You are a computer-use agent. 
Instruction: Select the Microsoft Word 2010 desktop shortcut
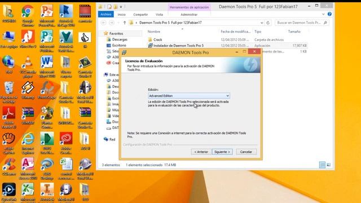47,67
